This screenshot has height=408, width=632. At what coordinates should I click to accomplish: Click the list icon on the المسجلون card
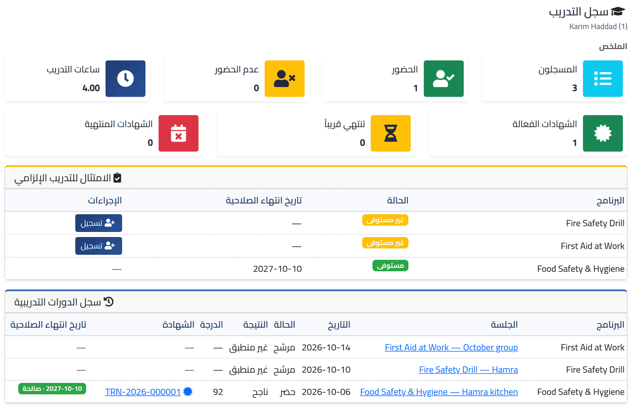[603, 79]
